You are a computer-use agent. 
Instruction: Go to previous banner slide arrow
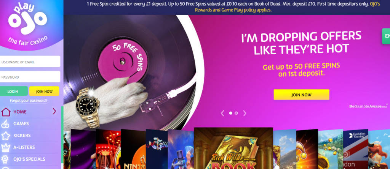click(x=222, y=113)
